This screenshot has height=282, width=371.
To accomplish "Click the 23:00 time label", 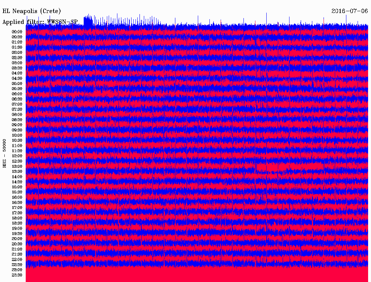I will click(17, 270).
